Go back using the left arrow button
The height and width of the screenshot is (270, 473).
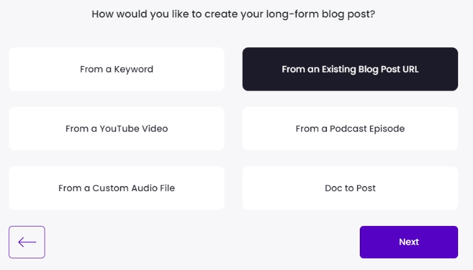(x=27, y=242)
